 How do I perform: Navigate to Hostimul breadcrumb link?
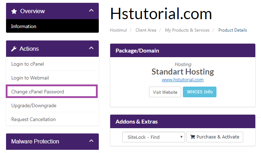point(118,30)
